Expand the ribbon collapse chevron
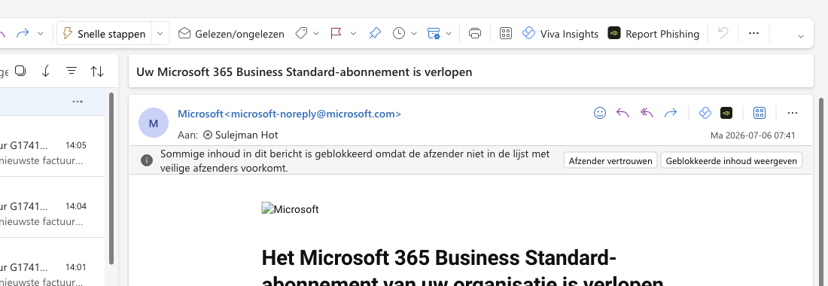 801,36
